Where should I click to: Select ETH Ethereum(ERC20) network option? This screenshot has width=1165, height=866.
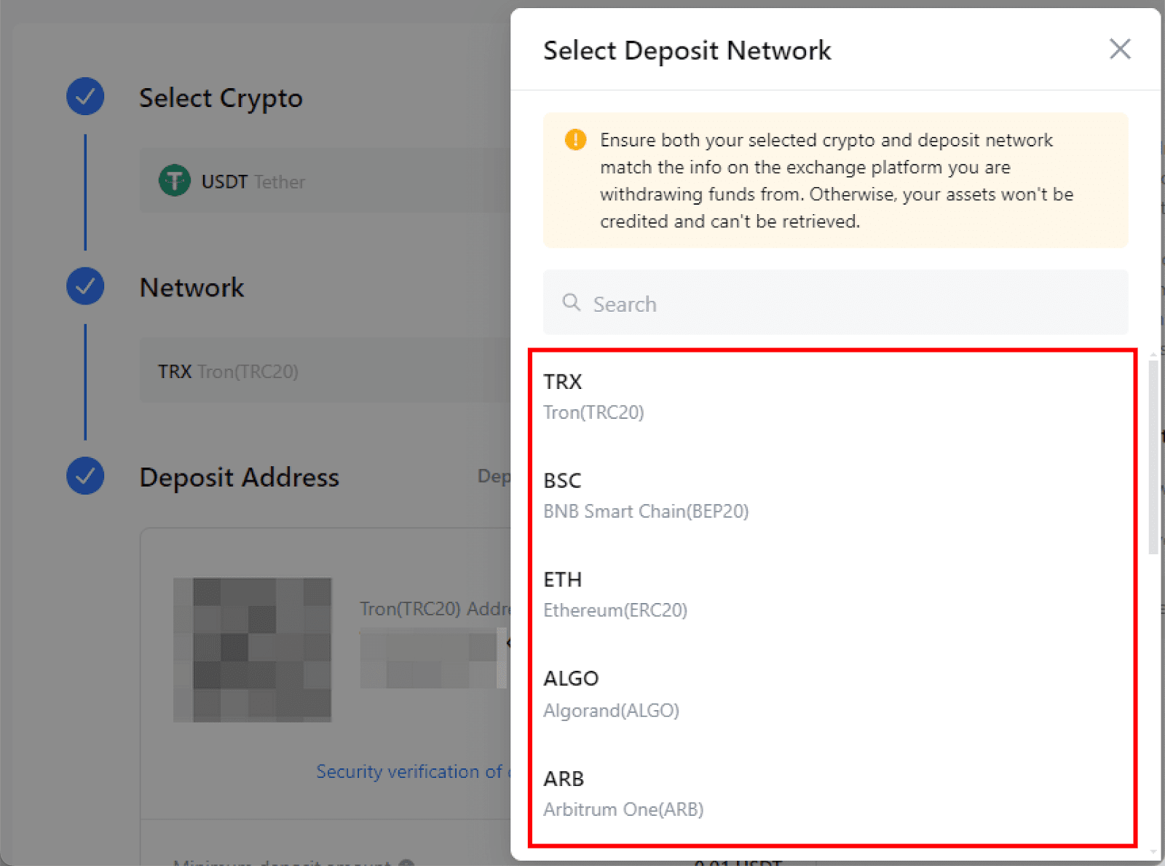[830, 594]
